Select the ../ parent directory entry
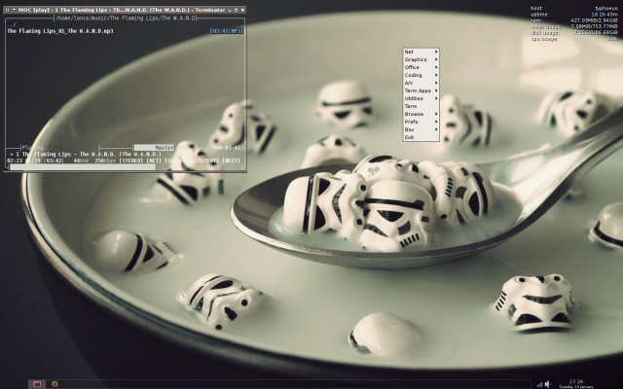 (12, 25)
